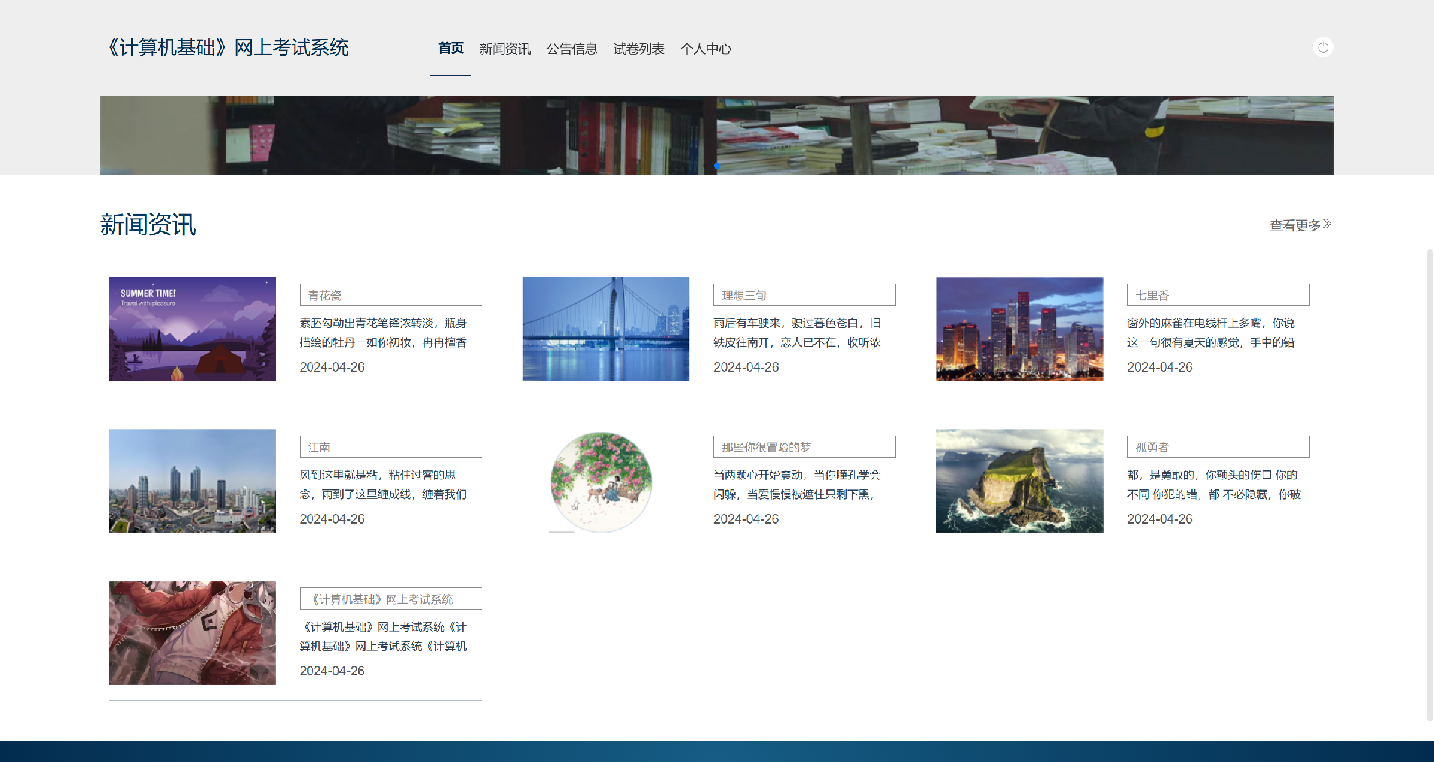
Task: Open the 公告信息 navigation item
Action: 572,49
